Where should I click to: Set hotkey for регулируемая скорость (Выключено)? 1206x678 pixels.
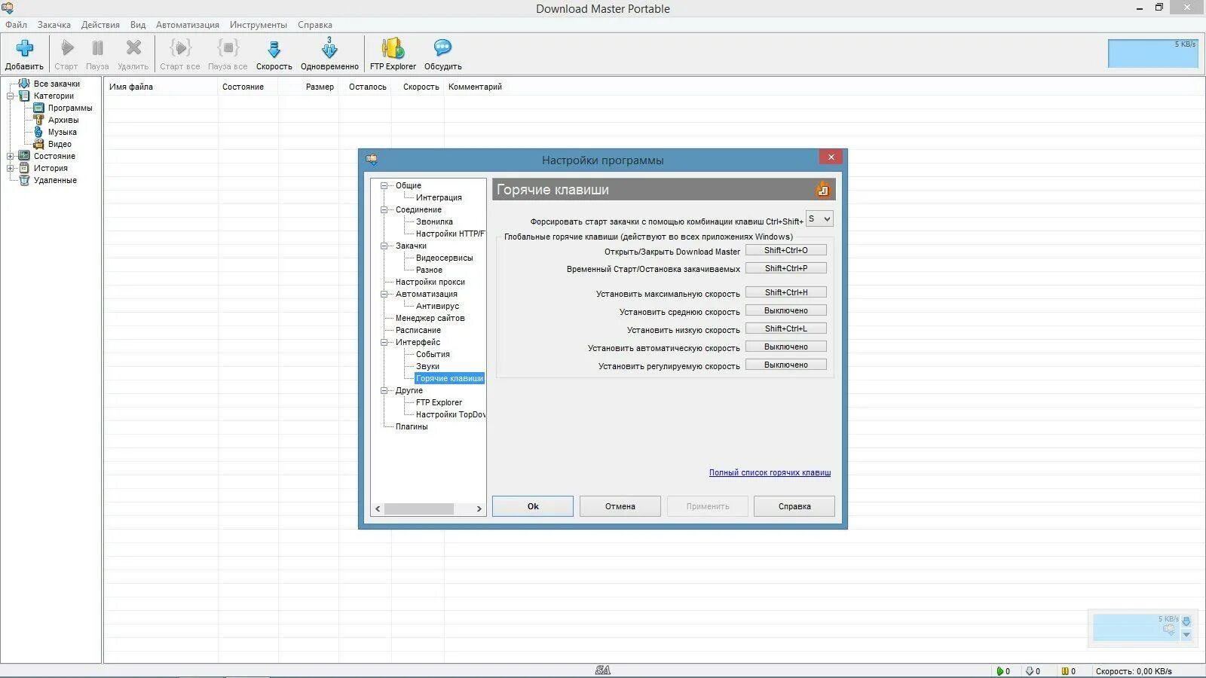(x=786, y=365)
